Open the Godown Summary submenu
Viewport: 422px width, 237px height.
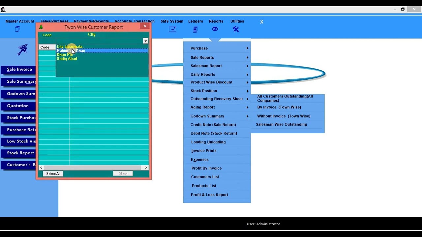tap(247, 116)
